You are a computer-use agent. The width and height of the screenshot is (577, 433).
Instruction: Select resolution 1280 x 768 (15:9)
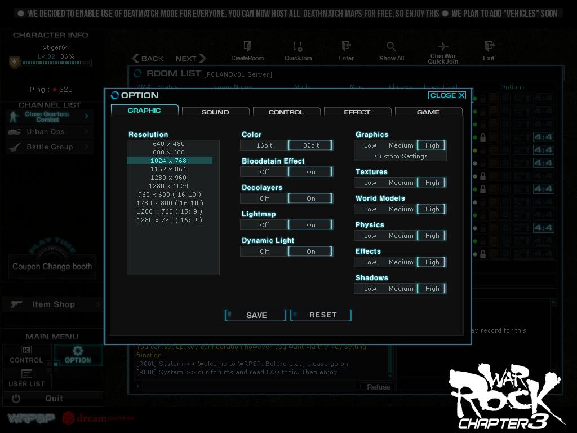coord(169,212)
